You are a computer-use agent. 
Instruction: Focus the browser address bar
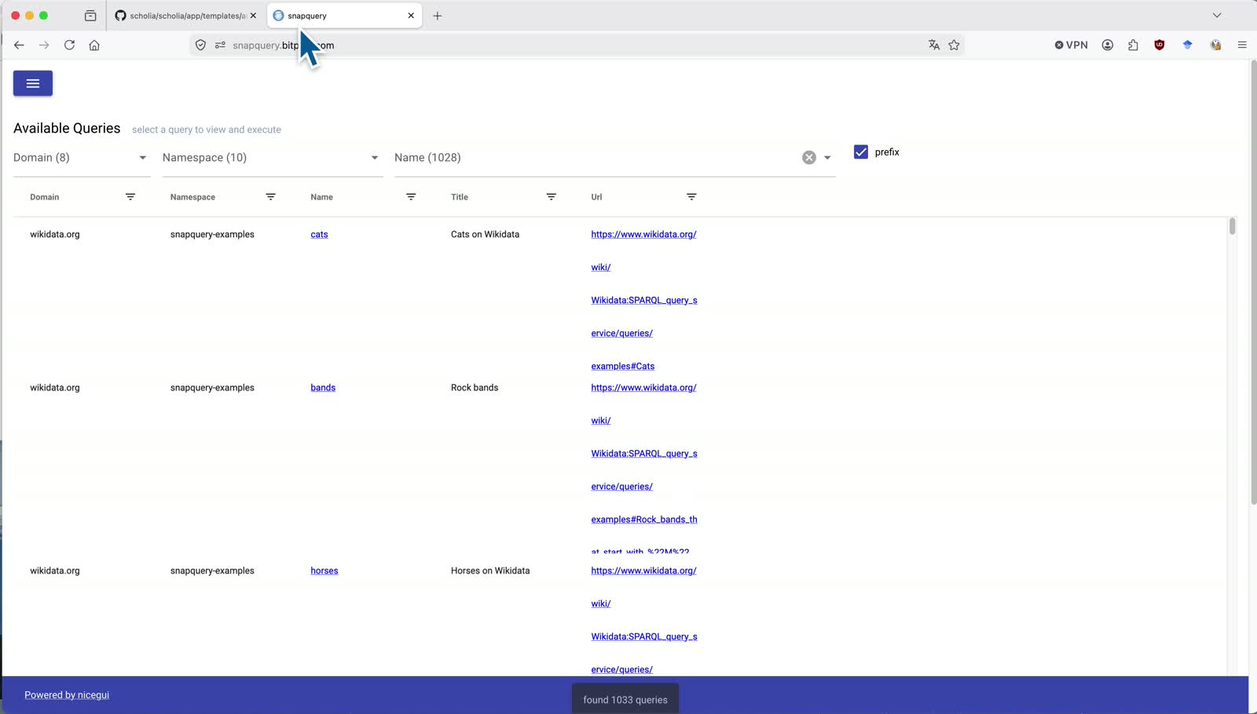(577, 46)
